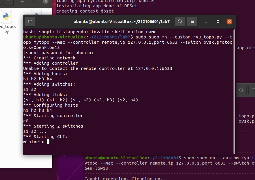Click the '*** Starting 2 switches' line
Image resolution: width=255 pixels, height=180 pixels.
click(x=53, y=126)
